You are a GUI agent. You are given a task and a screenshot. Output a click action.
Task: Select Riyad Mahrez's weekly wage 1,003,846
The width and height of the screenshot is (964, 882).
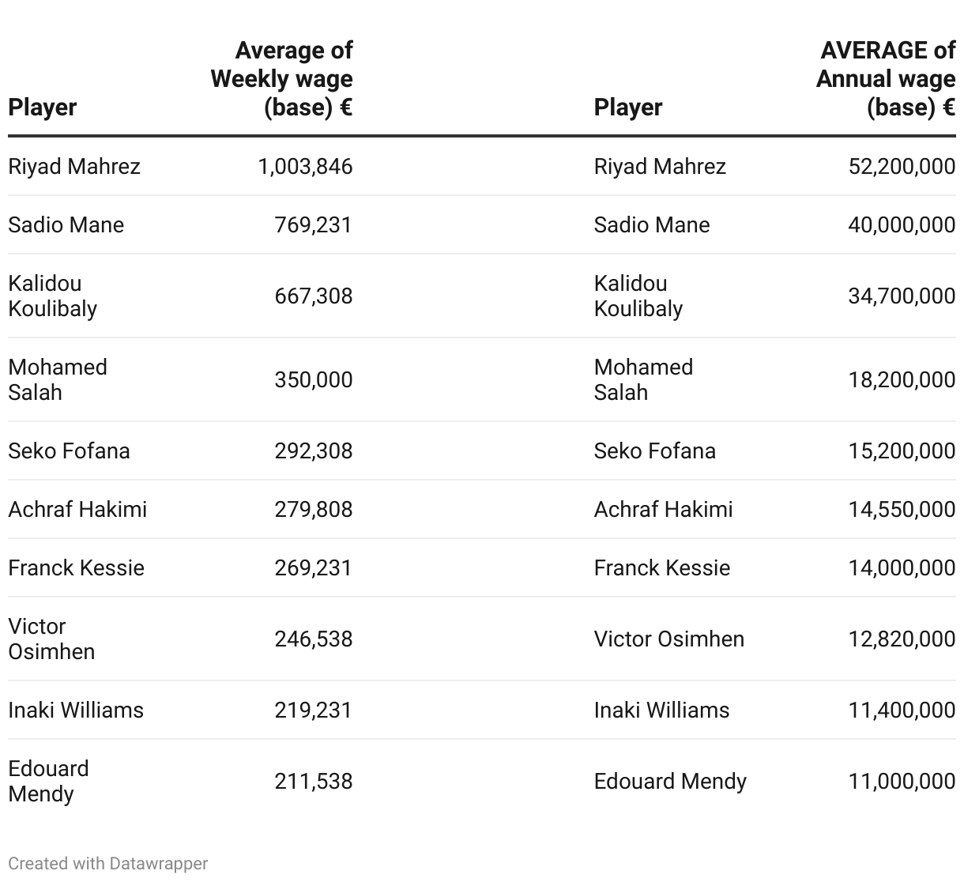point(305,166)
